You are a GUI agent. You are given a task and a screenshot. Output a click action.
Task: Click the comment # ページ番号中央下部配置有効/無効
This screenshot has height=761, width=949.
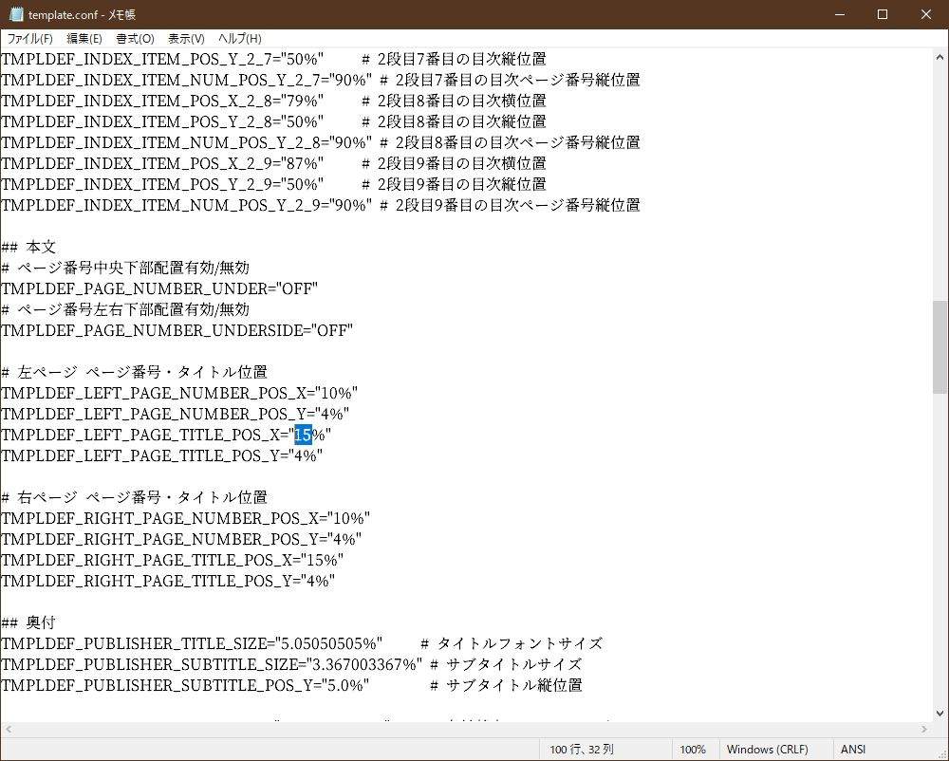click(x=125, y=268)
